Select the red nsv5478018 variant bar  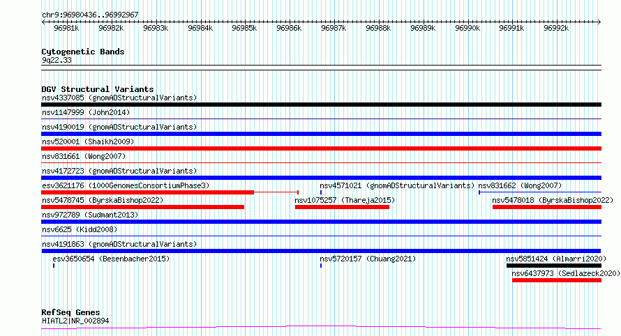pyautogui.click(x=547, y=207)
